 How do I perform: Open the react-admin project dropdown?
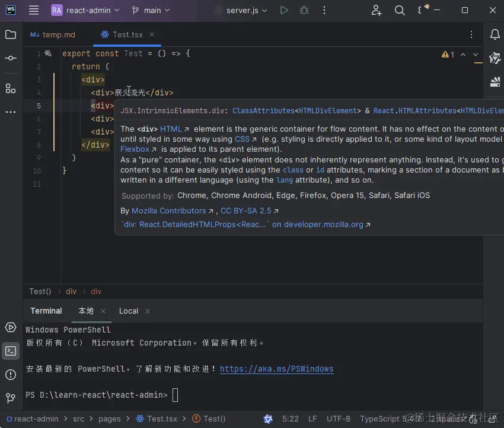(x=85, y=10)
